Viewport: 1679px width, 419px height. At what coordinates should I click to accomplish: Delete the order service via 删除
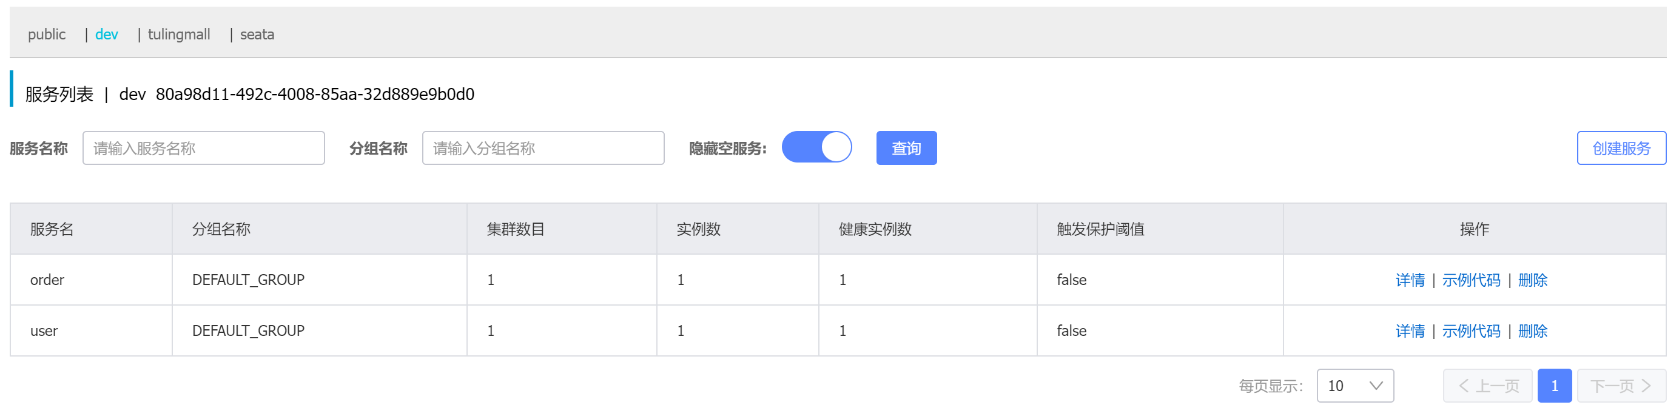(1532, 280)
